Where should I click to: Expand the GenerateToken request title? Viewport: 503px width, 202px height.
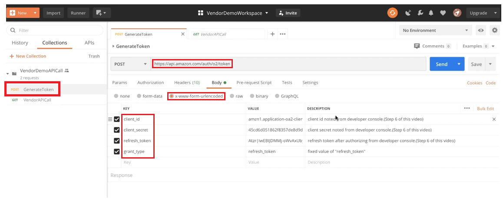[113, 46]
